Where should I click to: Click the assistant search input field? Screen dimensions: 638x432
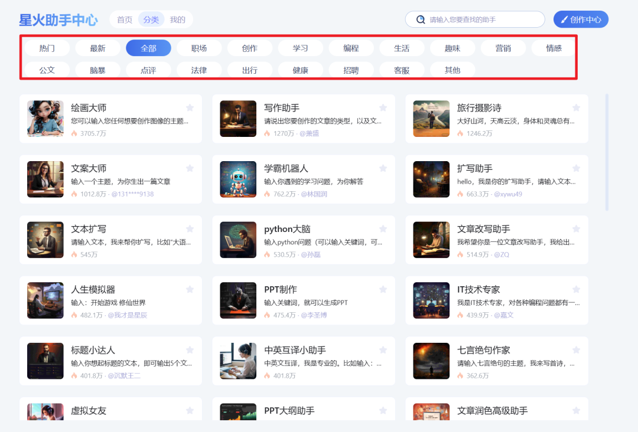(x=475, y=19)
